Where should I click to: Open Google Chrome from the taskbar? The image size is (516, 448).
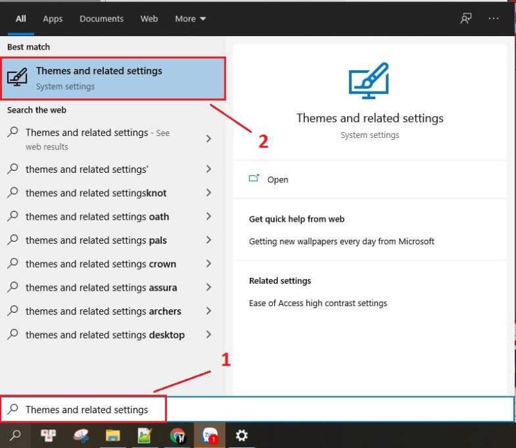pyautogui.click(x=177, y=436)
